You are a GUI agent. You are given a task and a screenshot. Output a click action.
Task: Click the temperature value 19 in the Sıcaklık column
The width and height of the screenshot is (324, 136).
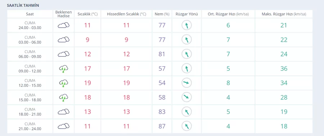click(87, 83)
